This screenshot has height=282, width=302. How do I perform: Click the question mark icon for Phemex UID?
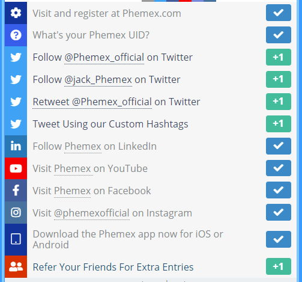tap(16, 35)
